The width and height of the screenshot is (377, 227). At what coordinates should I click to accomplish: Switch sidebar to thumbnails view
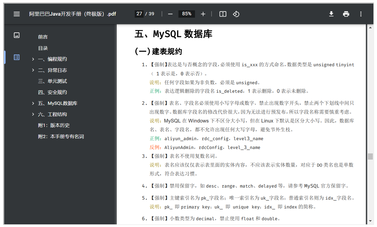17,35
